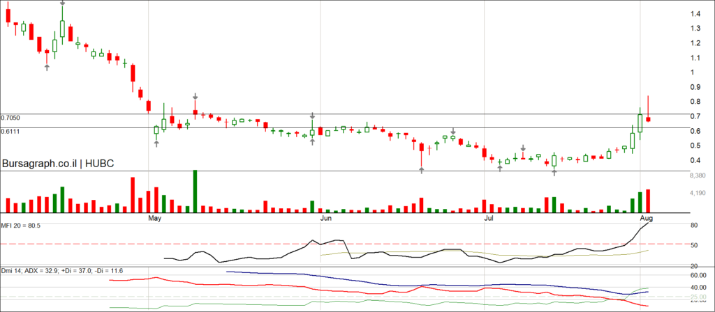Click the 0.5 price axis value
Screen dimensions: 715x312
695,146
